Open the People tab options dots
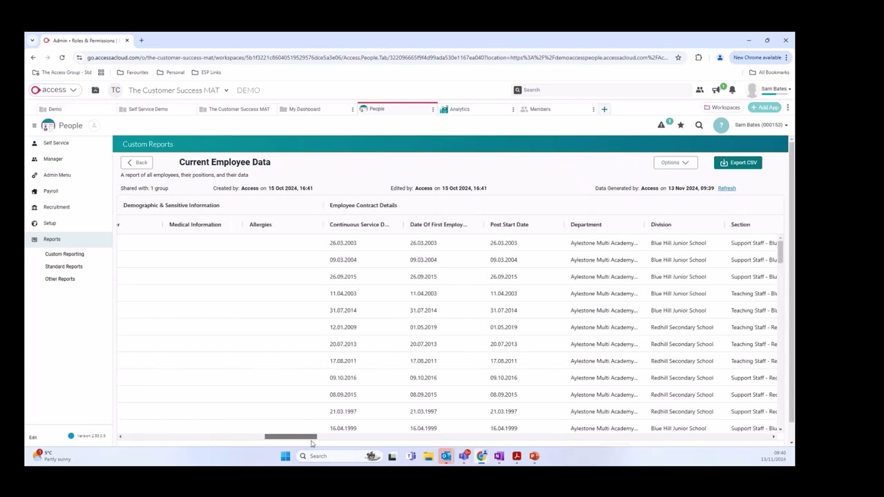 tap(433, 109)
